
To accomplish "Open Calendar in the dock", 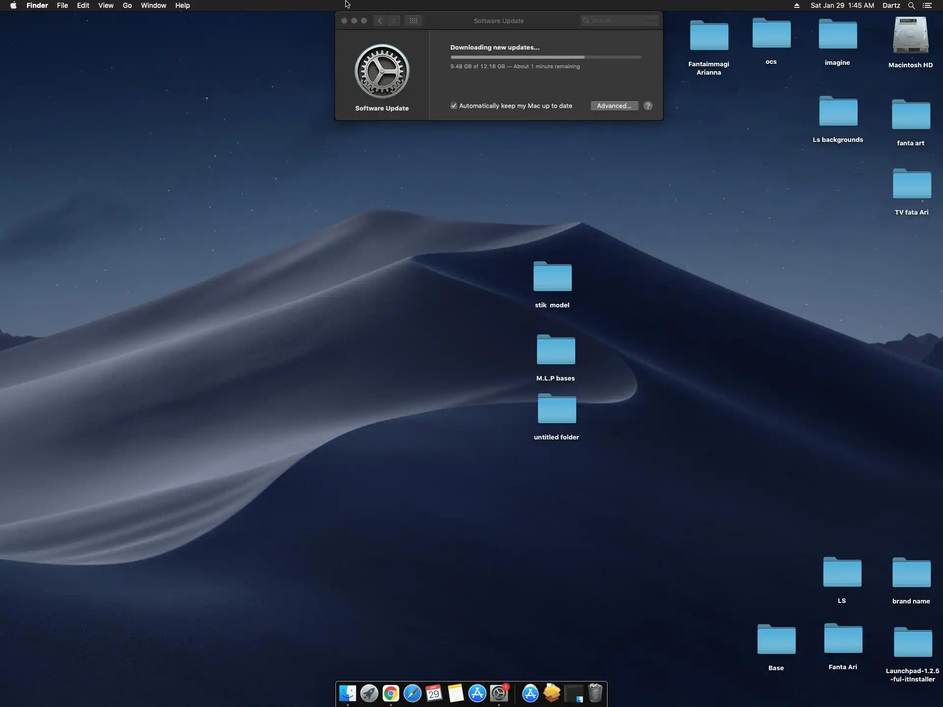I will pos(434,693).
